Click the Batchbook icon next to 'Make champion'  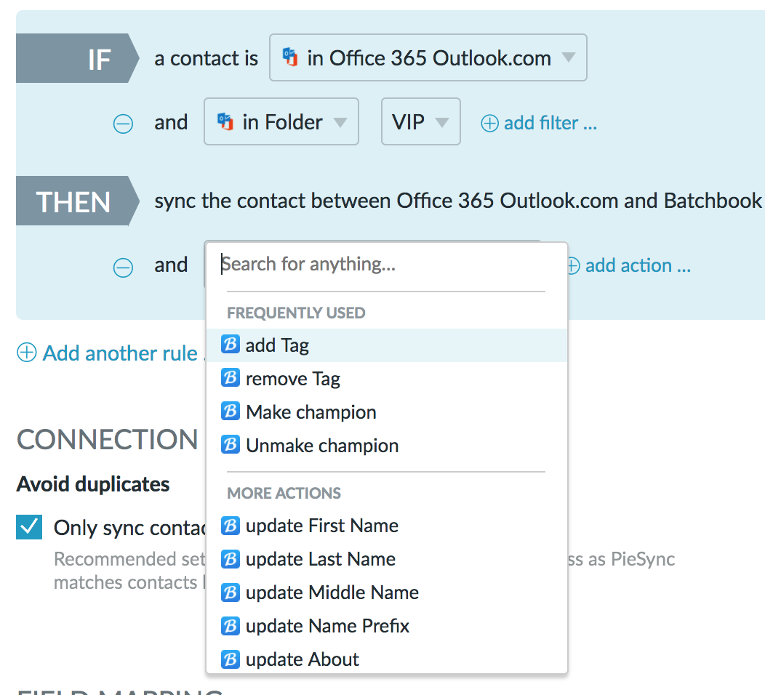(x=231, y=411)
